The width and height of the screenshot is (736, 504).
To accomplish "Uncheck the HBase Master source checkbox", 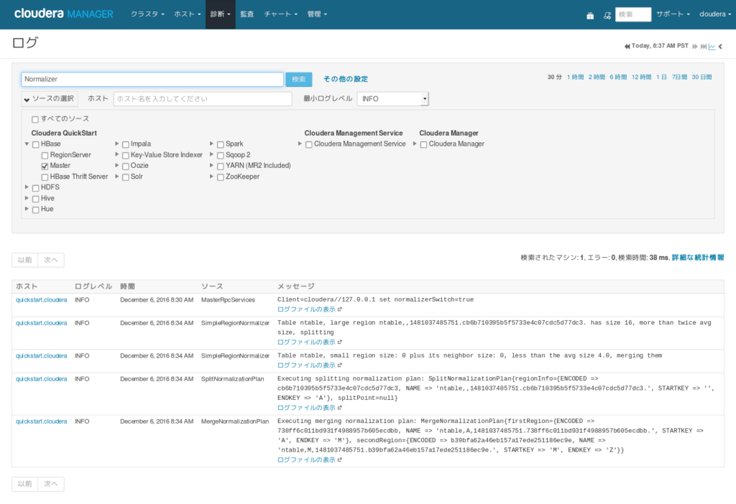I will tap(45, 166).
